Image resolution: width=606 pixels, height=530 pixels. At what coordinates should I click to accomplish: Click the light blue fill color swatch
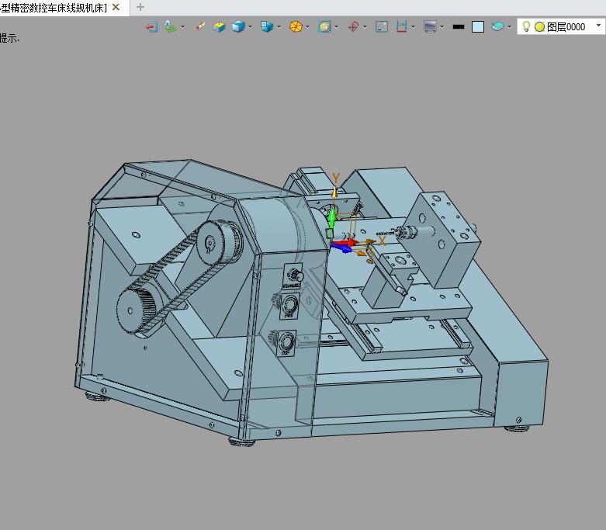coord(478,26)
